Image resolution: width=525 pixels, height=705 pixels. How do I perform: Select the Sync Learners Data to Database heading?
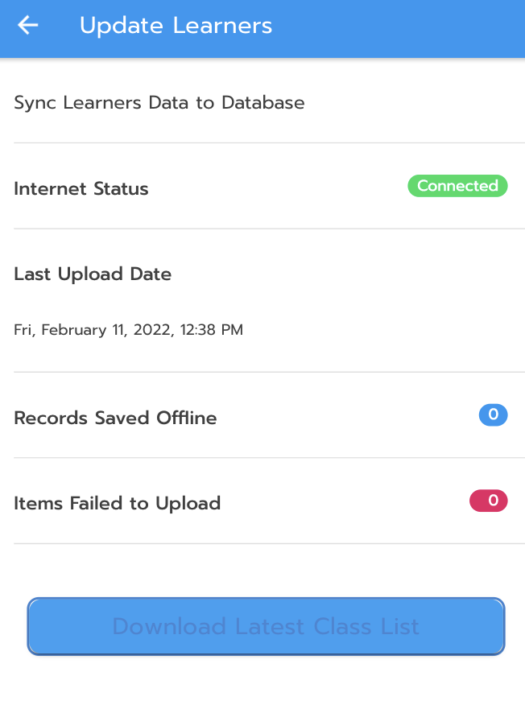[x=159, y=103]
